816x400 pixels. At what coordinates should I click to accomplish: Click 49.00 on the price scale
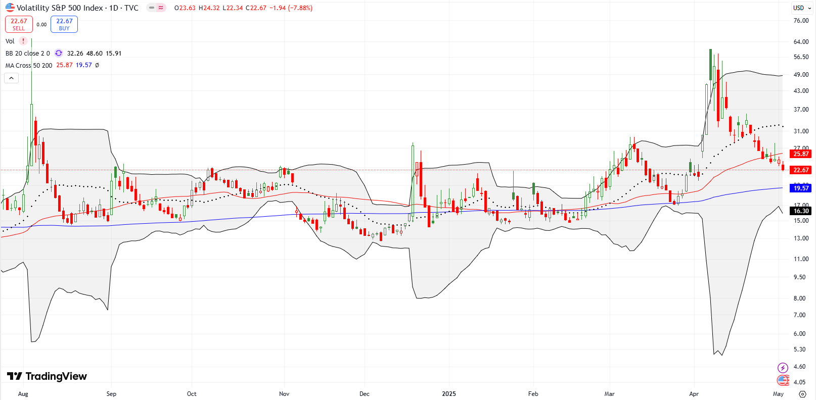[x=801, y=75]
